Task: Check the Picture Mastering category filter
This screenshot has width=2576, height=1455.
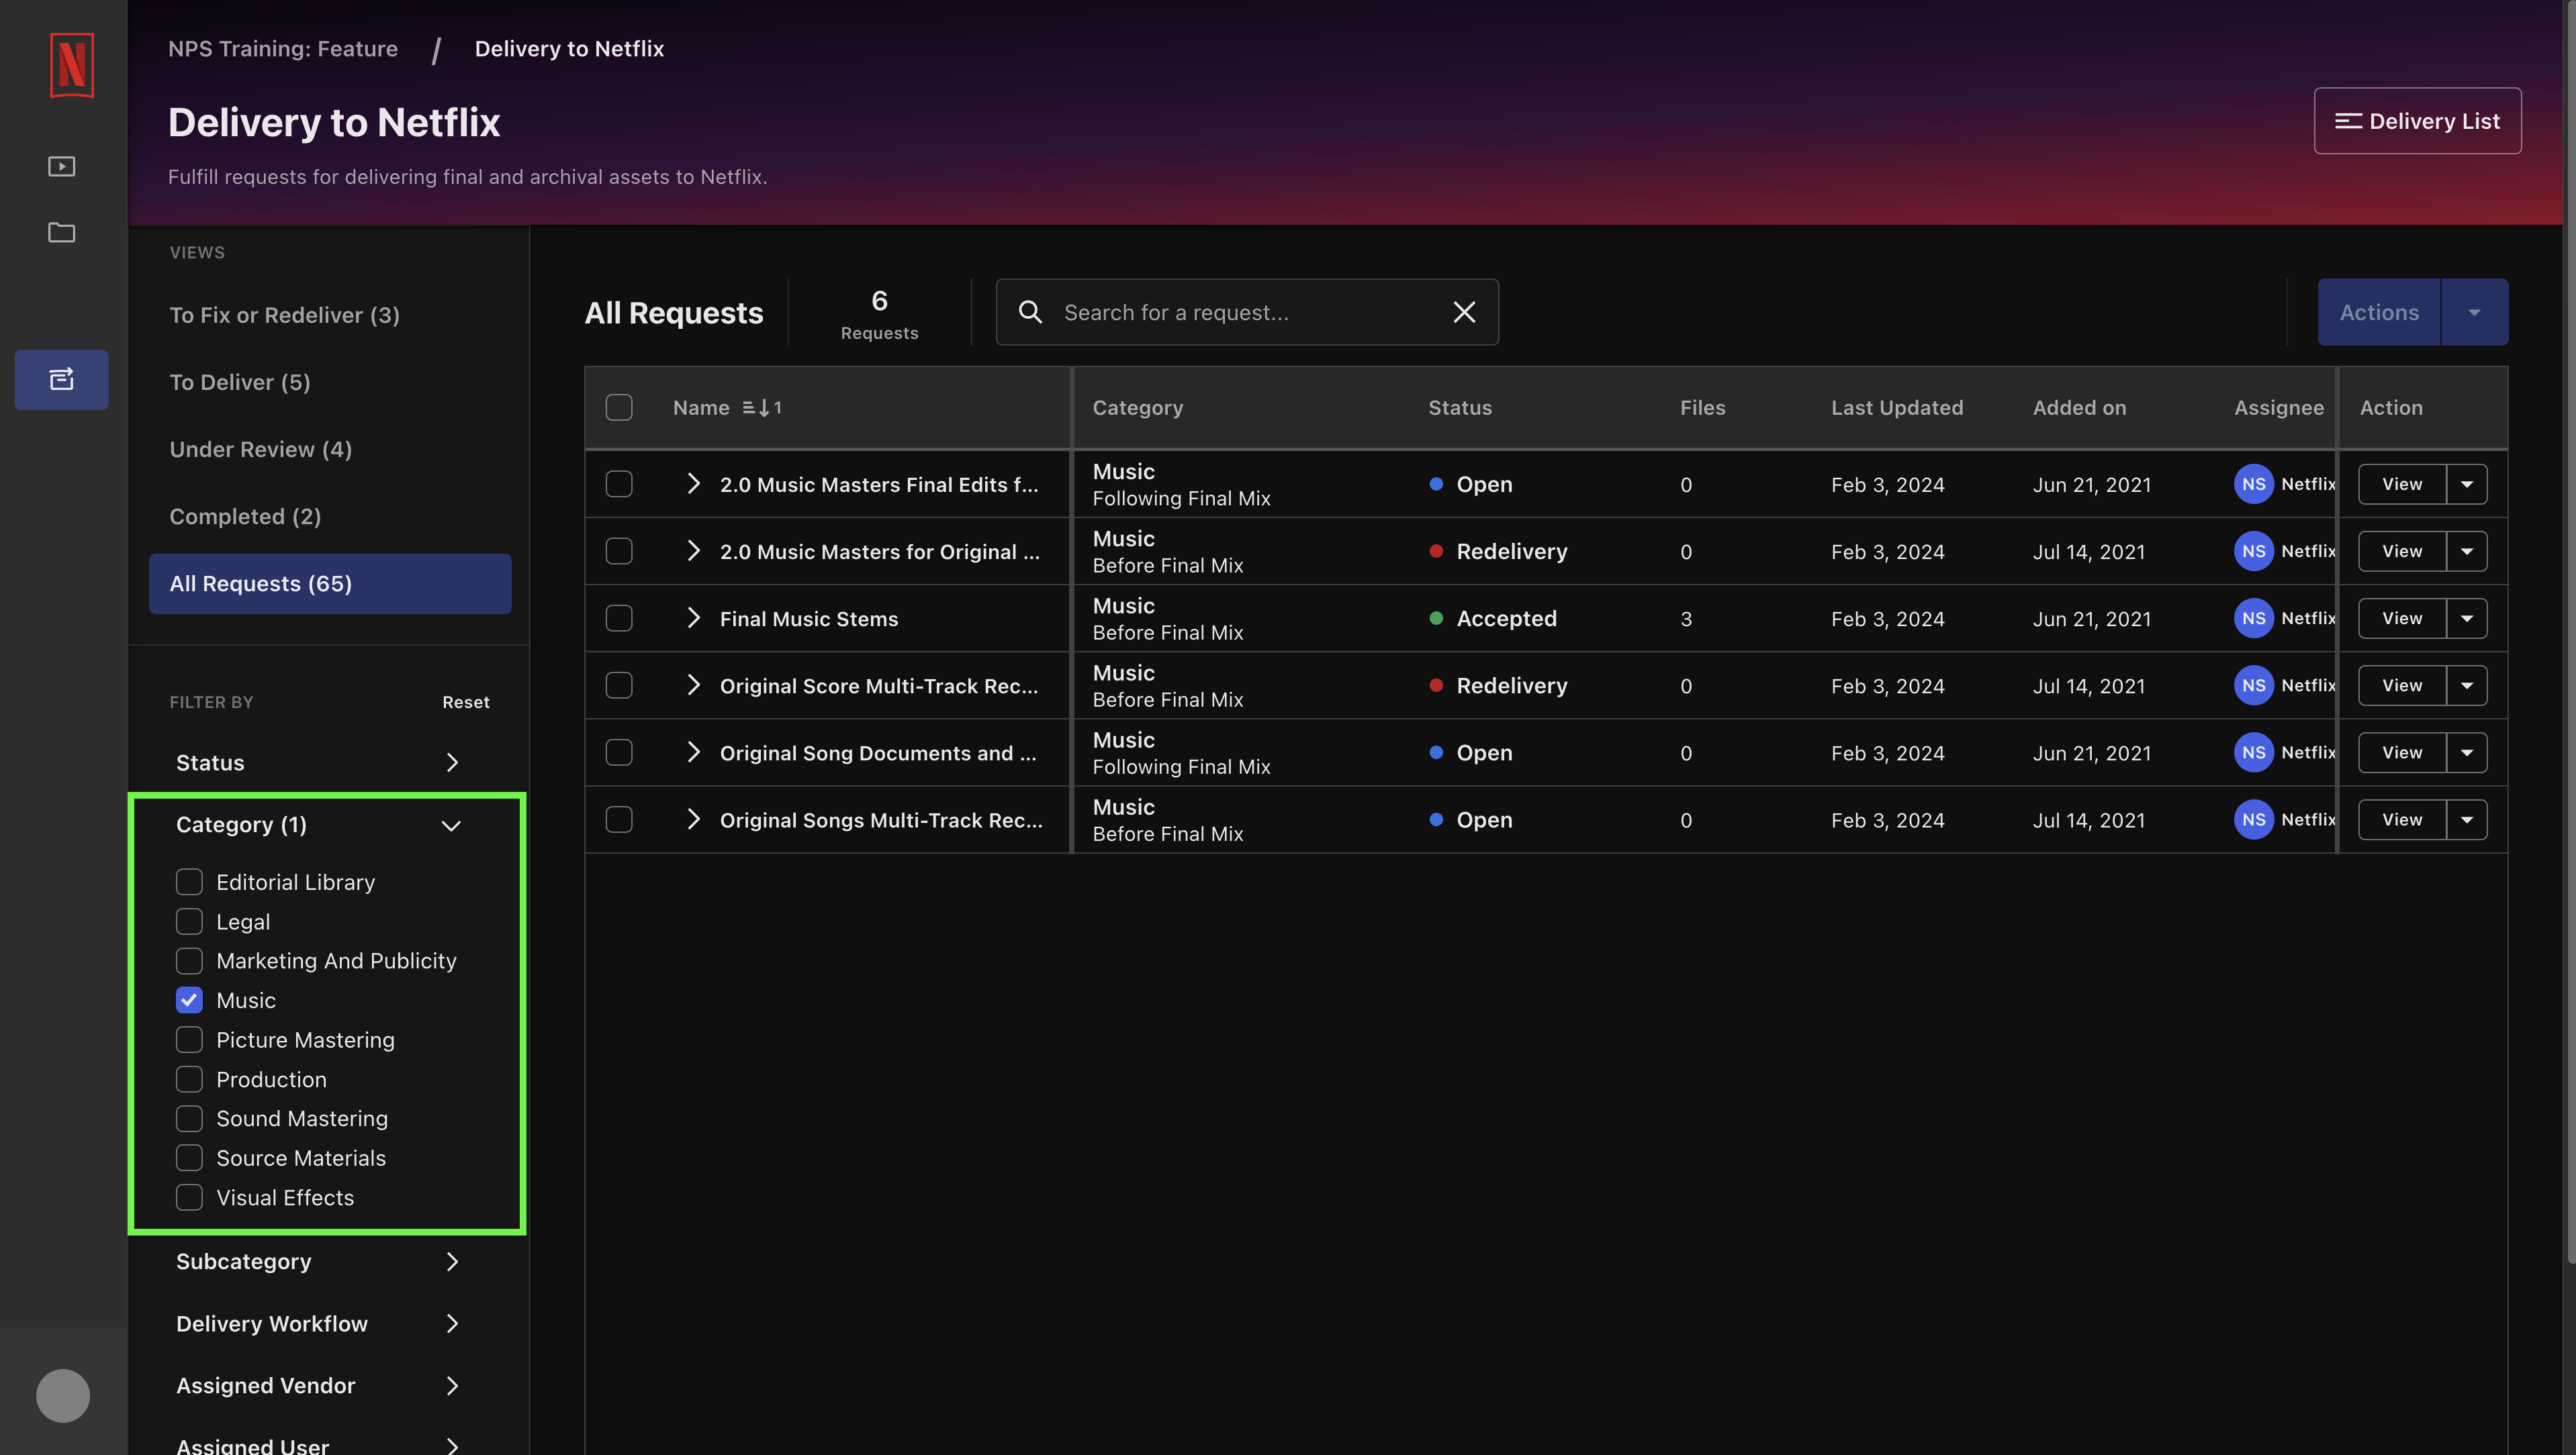Action: (x=189, y=1040)
